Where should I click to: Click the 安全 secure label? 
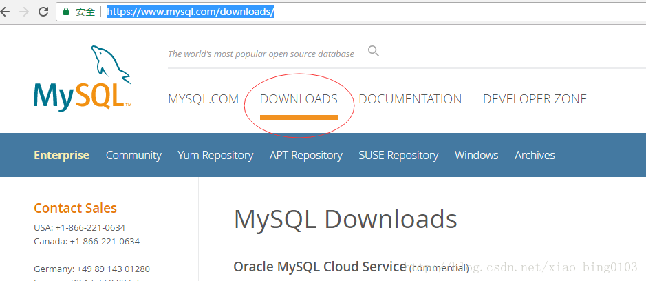click(85, 12)
